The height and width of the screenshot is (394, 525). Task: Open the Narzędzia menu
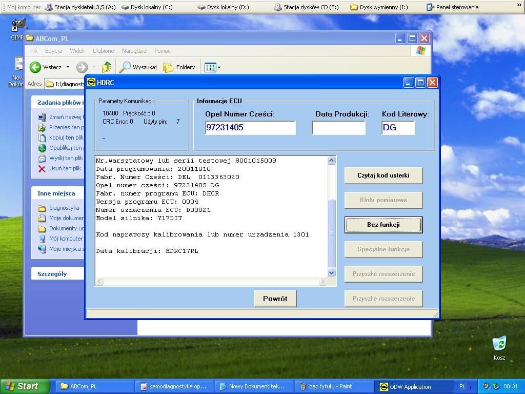click(x=134, y=51)
